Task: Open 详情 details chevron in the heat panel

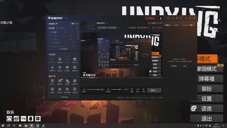Action: (191, 25)
